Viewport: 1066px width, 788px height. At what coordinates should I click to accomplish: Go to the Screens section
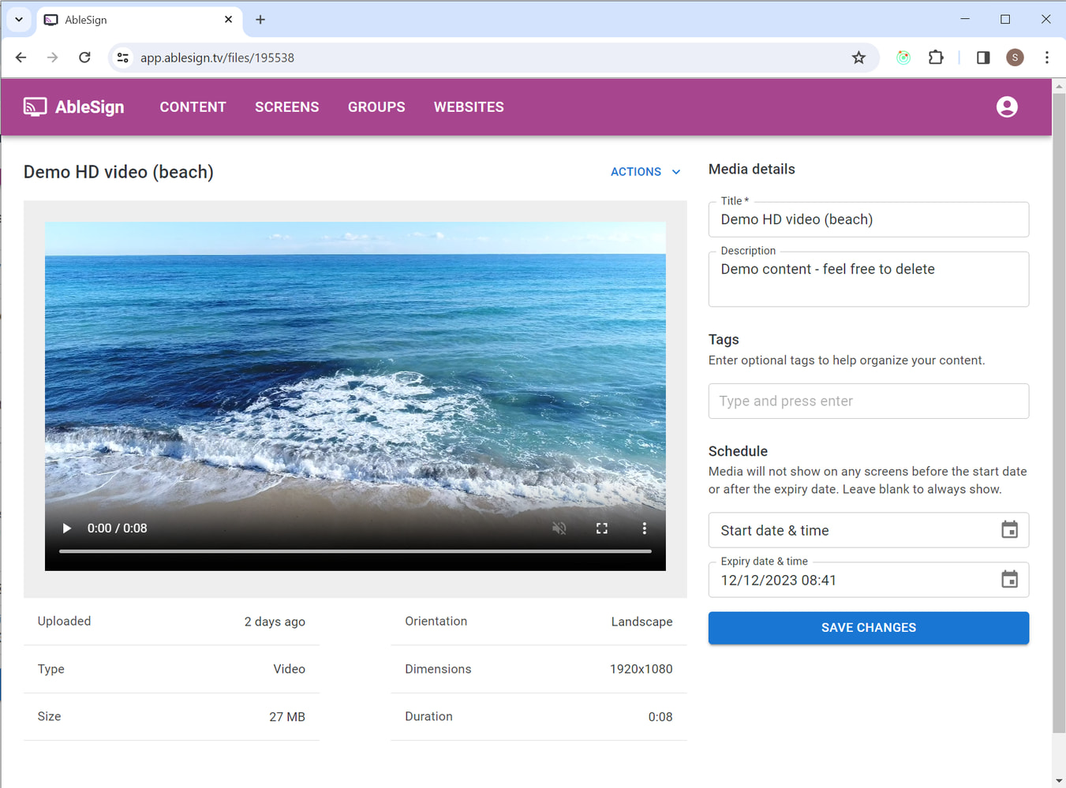[286, 107]
